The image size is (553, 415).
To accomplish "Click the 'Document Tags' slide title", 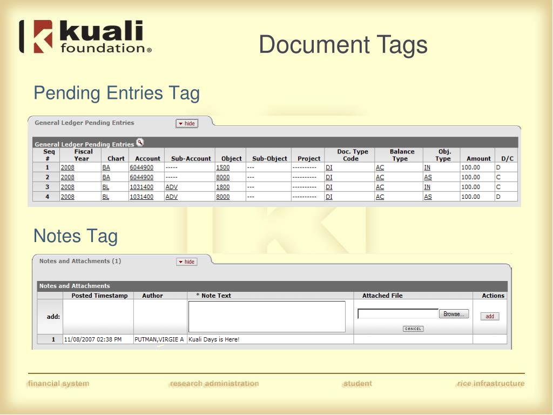I will [x=343, y=45].
